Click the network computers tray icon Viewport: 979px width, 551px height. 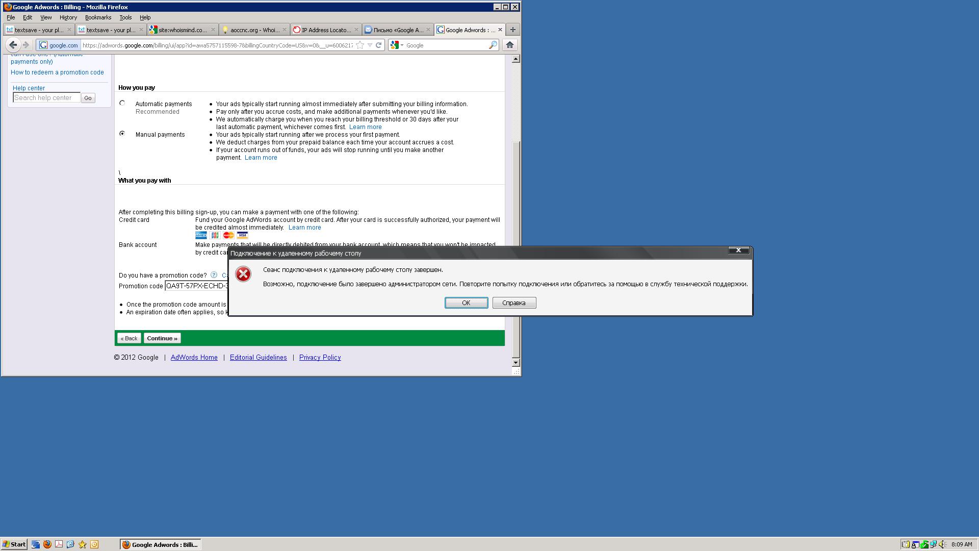pos(933,544)
